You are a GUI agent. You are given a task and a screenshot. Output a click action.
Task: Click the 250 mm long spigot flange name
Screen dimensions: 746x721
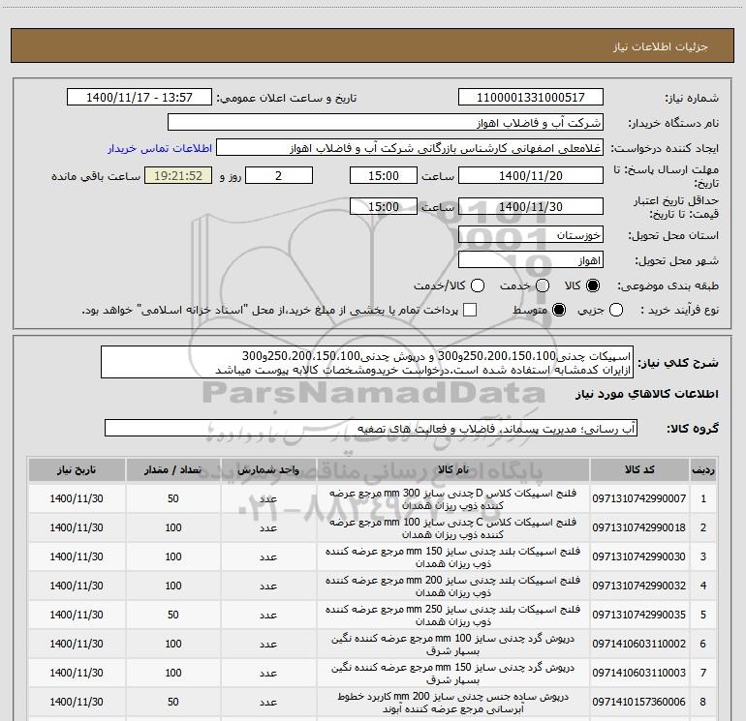453,615
